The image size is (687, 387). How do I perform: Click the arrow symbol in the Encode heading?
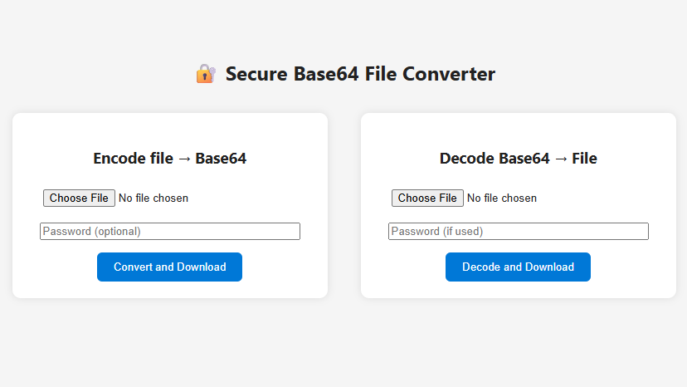click(x=184, y=159)
